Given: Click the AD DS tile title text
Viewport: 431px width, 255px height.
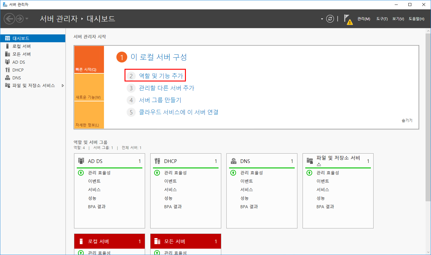Looking at the screenshot, I should 95,161.
